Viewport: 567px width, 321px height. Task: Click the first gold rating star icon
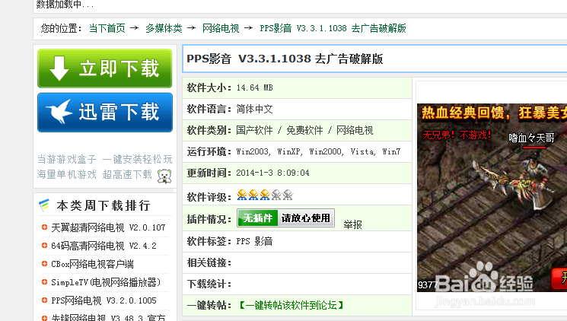[242, 195]
